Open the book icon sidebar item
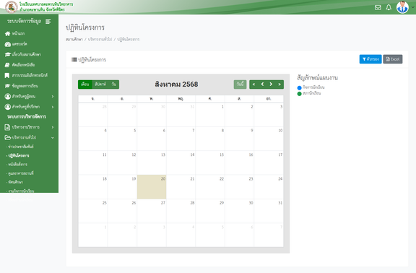The width and height of the screenshot is (416, 273). pyautogui.click(x=7, y=65)
